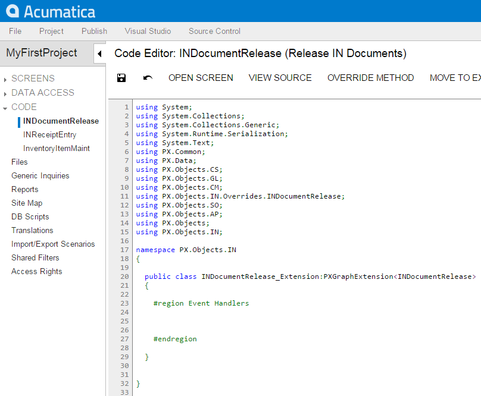The height and width of the screenshot is (396, 481).
Task: Collapse the CODE tree node
Action: 5,108
